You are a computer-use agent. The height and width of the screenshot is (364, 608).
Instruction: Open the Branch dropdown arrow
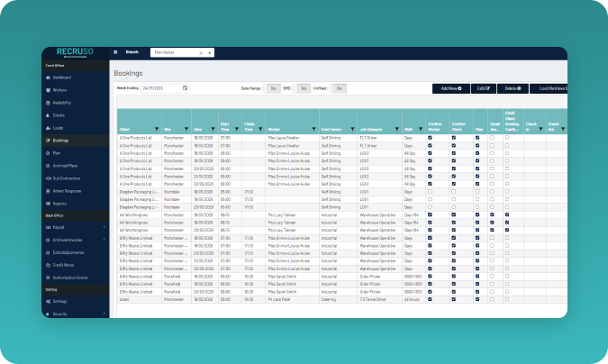(x=209, y=53)
